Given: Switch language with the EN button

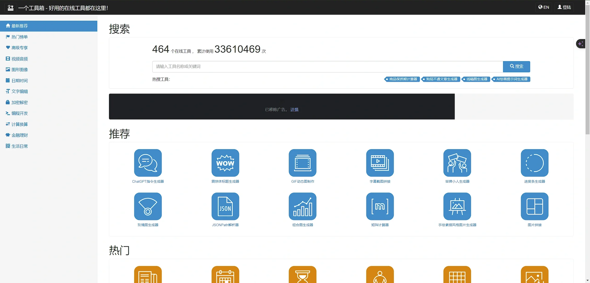Looking at the screenshot, I should coord(544,7).
